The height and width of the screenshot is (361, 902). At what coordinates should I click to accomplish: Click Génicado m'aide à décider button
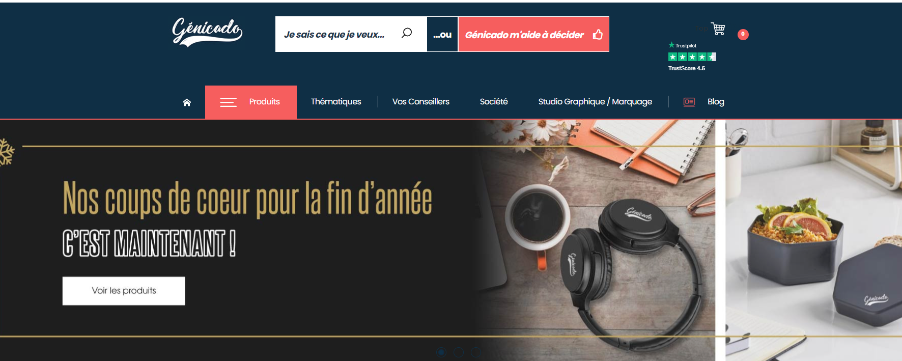point(533,34)
